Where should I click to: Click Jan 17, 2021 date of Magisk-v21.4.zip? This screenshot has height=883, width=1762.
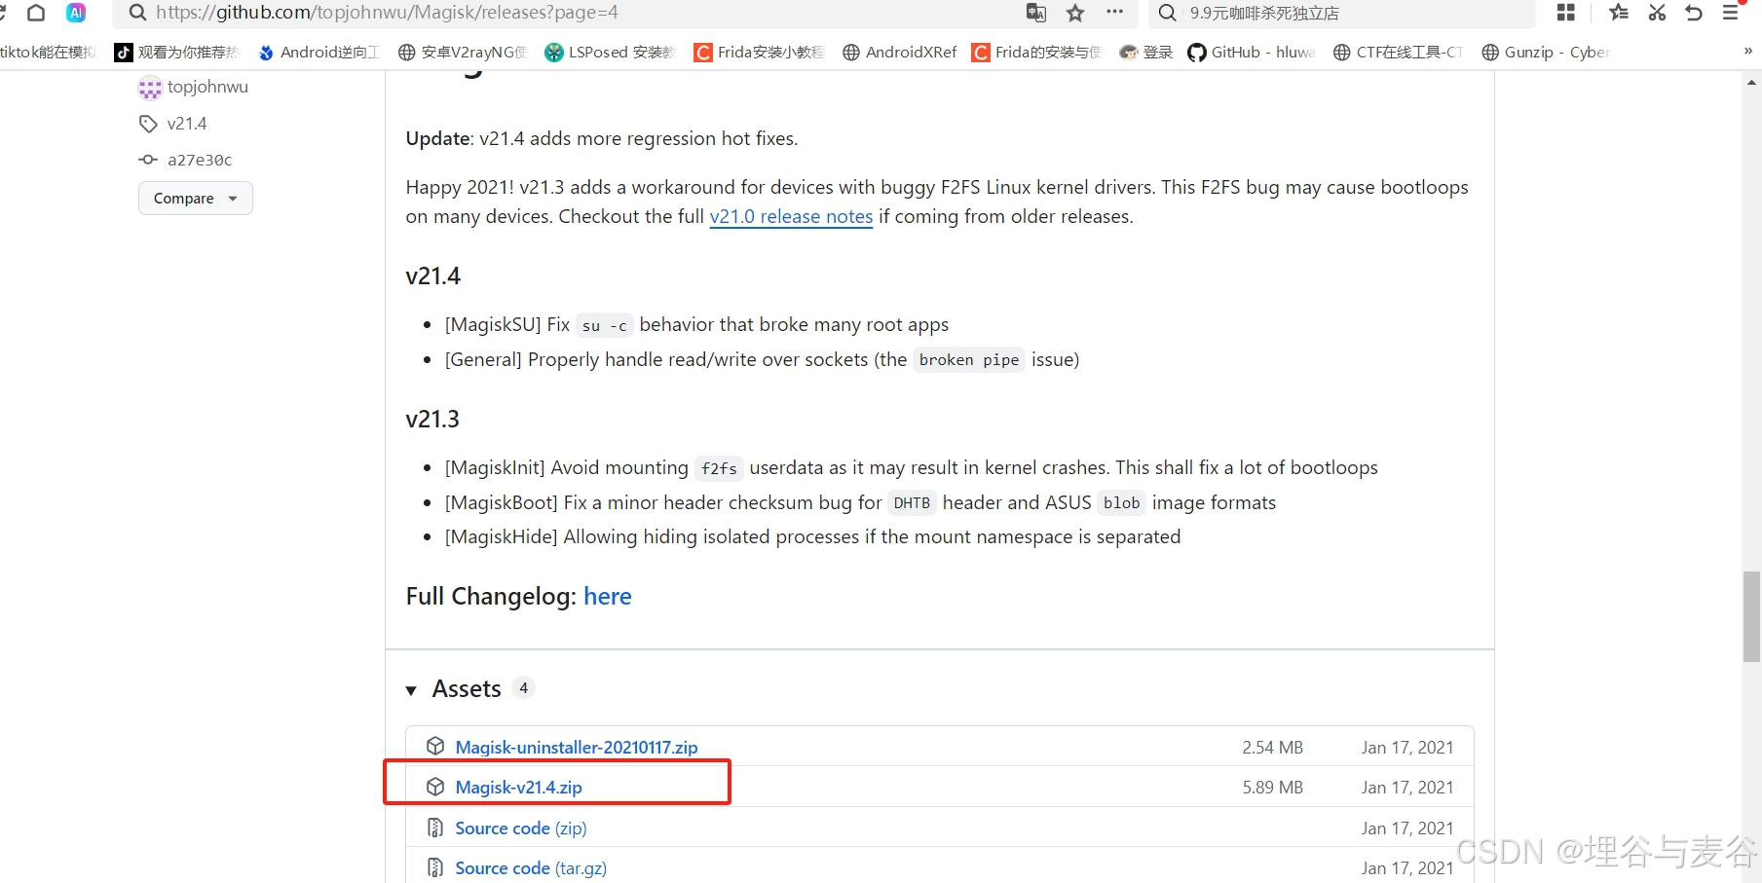tap(1407, 787)
